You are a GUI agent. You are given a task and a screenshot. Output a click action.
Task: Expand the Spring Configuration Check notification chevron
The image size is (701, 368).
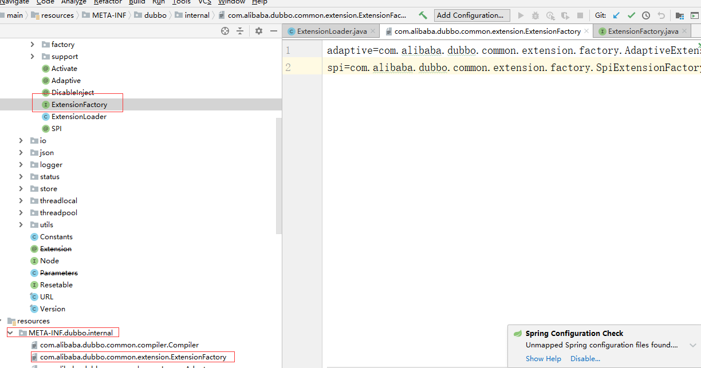[x=693, y=345]
